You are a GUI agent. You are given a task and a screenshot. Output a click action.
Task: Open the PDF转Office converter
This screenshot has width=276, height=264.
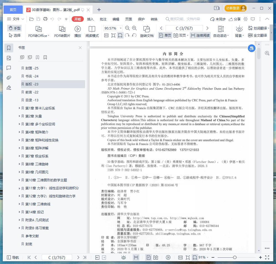point(39,32)
